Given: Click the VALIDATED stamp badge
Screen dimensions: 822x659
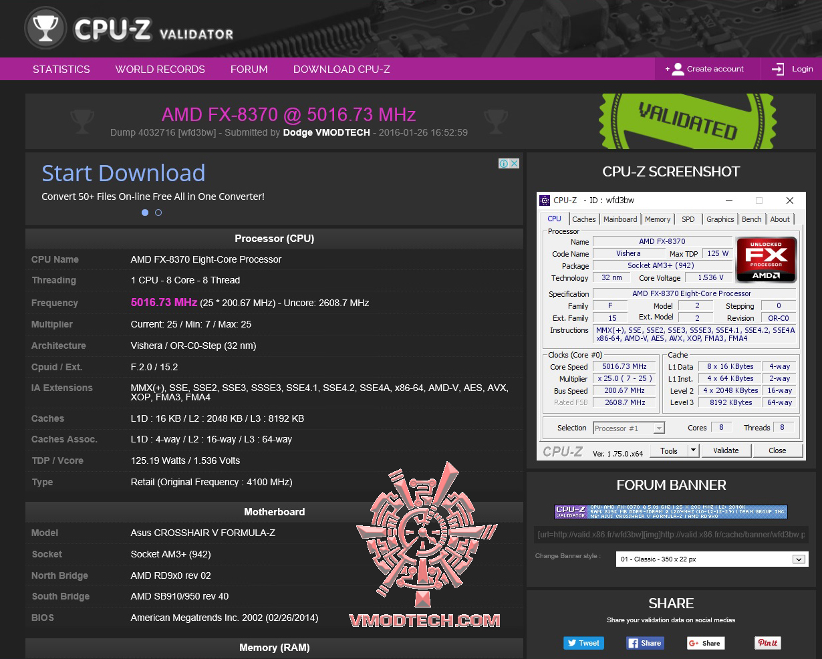Looking at the screenshot, I should 688,121.
